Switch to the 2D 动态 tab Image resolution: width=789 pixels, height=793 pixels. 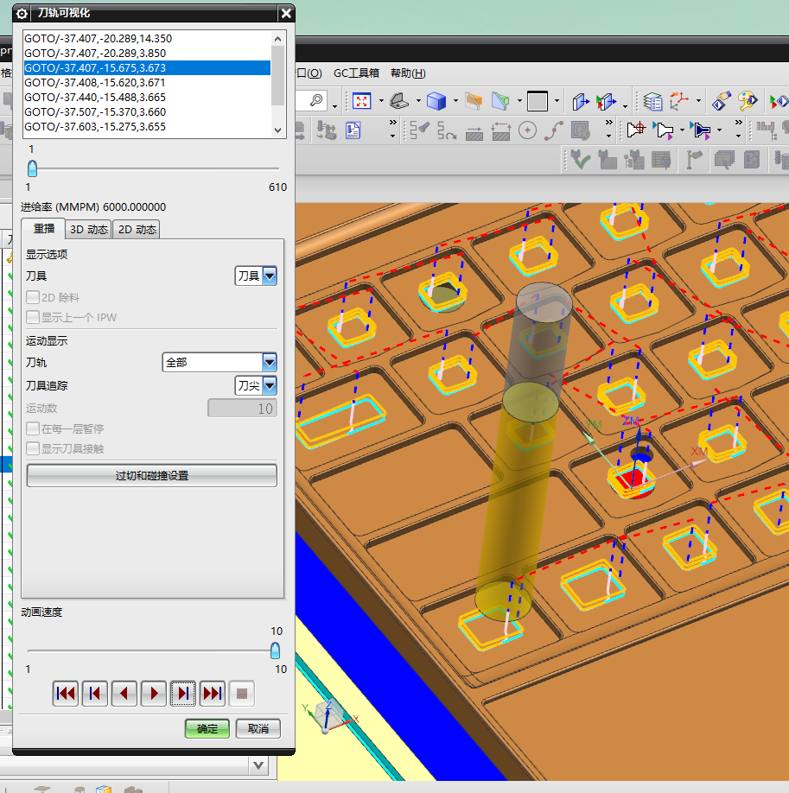[137, 230]
